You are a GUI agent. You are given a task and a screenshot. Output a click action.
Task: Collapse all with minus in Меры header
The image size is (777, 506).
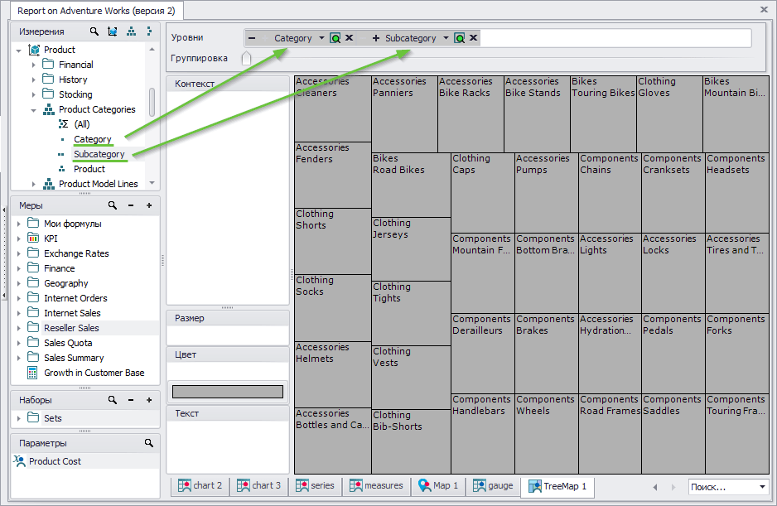[x=131, y=205]
